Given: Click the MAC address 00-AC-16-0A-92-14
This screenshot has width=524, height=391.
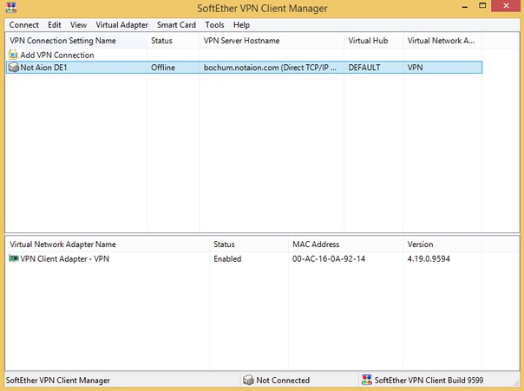Looking at the screenshot, I should (x=329, y=258).
